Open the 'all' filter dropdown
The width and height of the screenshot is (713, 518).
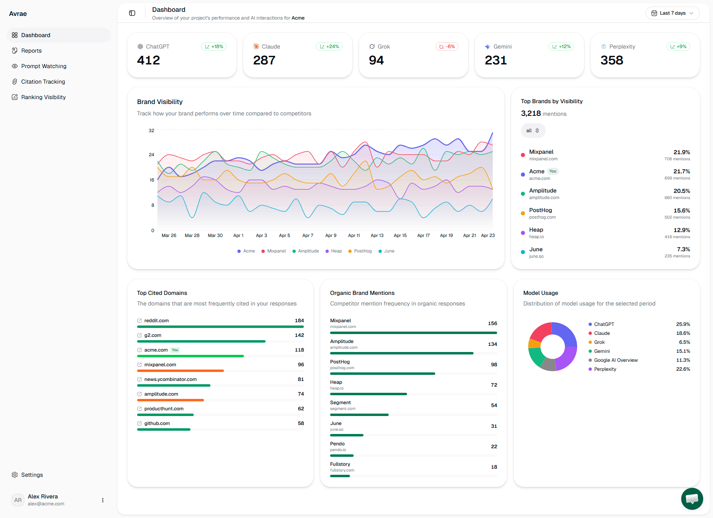(x=533, y=131)
